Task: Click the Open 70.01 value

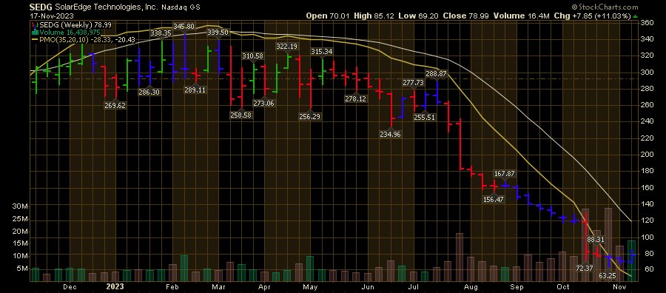Action: [329, 16]
